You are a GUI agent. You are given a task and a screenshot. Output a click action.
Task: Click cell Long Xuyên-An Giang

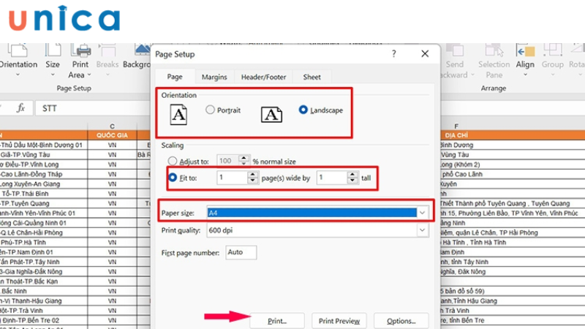tap(44, 184)
